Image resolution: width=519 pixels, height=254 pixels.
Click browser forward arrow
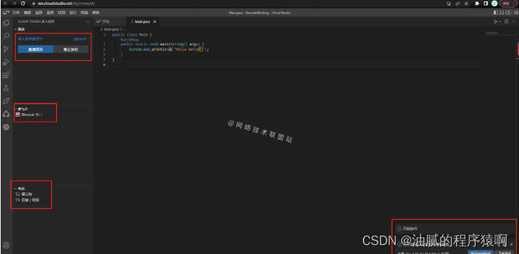pyautogui.click(x=14, y=3)
